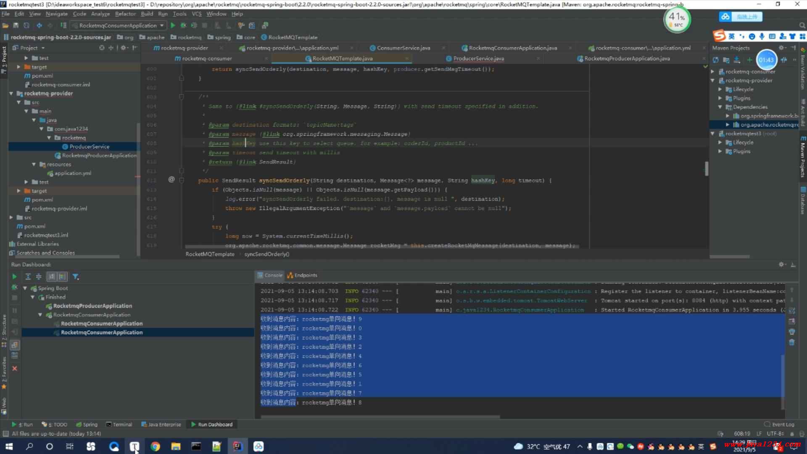Collapse the Spring Boot node in the Run Dashboard
Image resolution: width=807 pixels, height=454 pixels.
25,288
